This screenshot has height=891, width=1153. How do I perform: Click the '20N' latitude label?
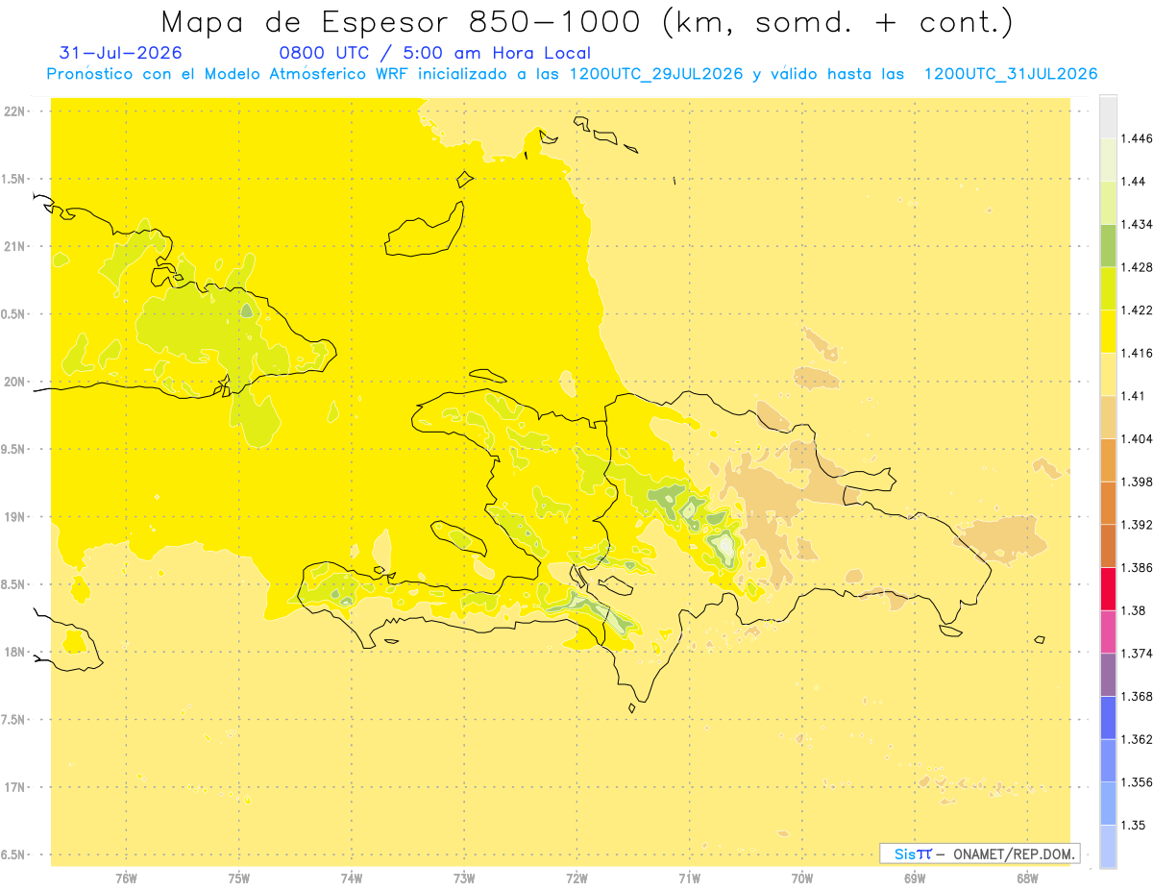tap(15, 382)
